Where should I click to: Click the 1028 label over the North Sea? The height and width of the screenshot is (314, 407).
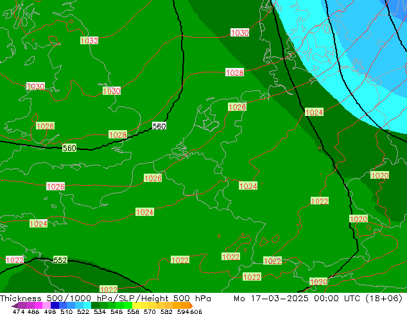(235, 72)
